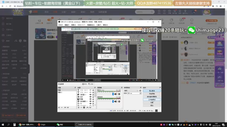The image size is (227, 127).
Task: Undock the 混音器 mixer panel
Action: tap(122, 87)
